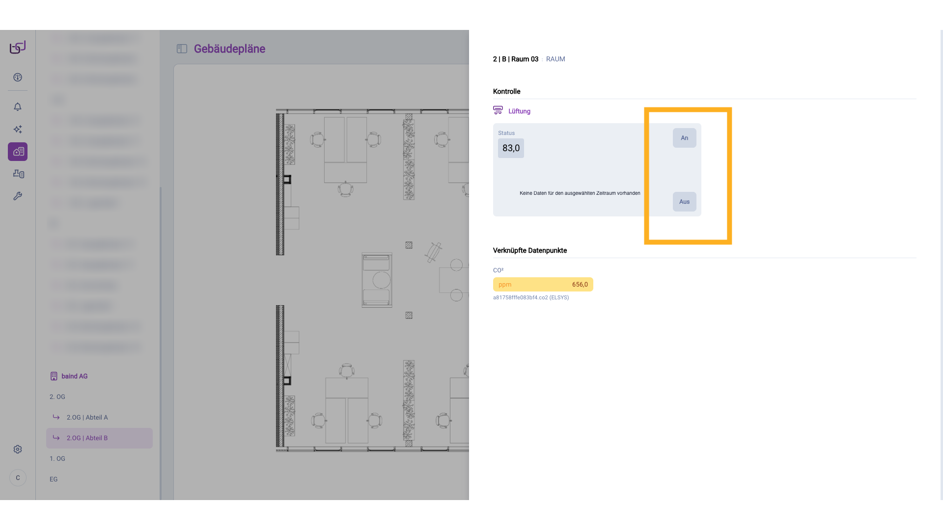Open the AI sparkles icon
943x530 pixels.
18,130
